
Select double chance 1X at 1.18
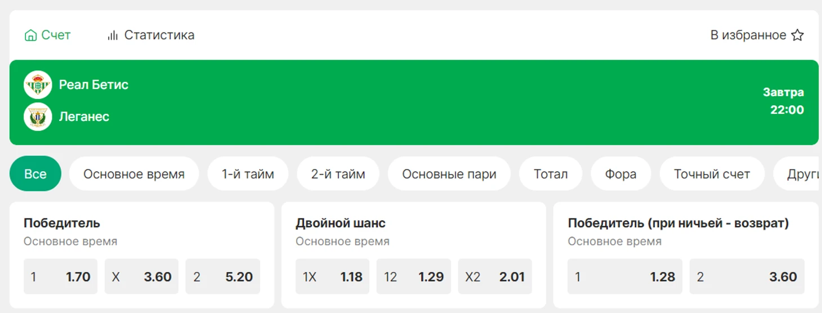[332, 276]
